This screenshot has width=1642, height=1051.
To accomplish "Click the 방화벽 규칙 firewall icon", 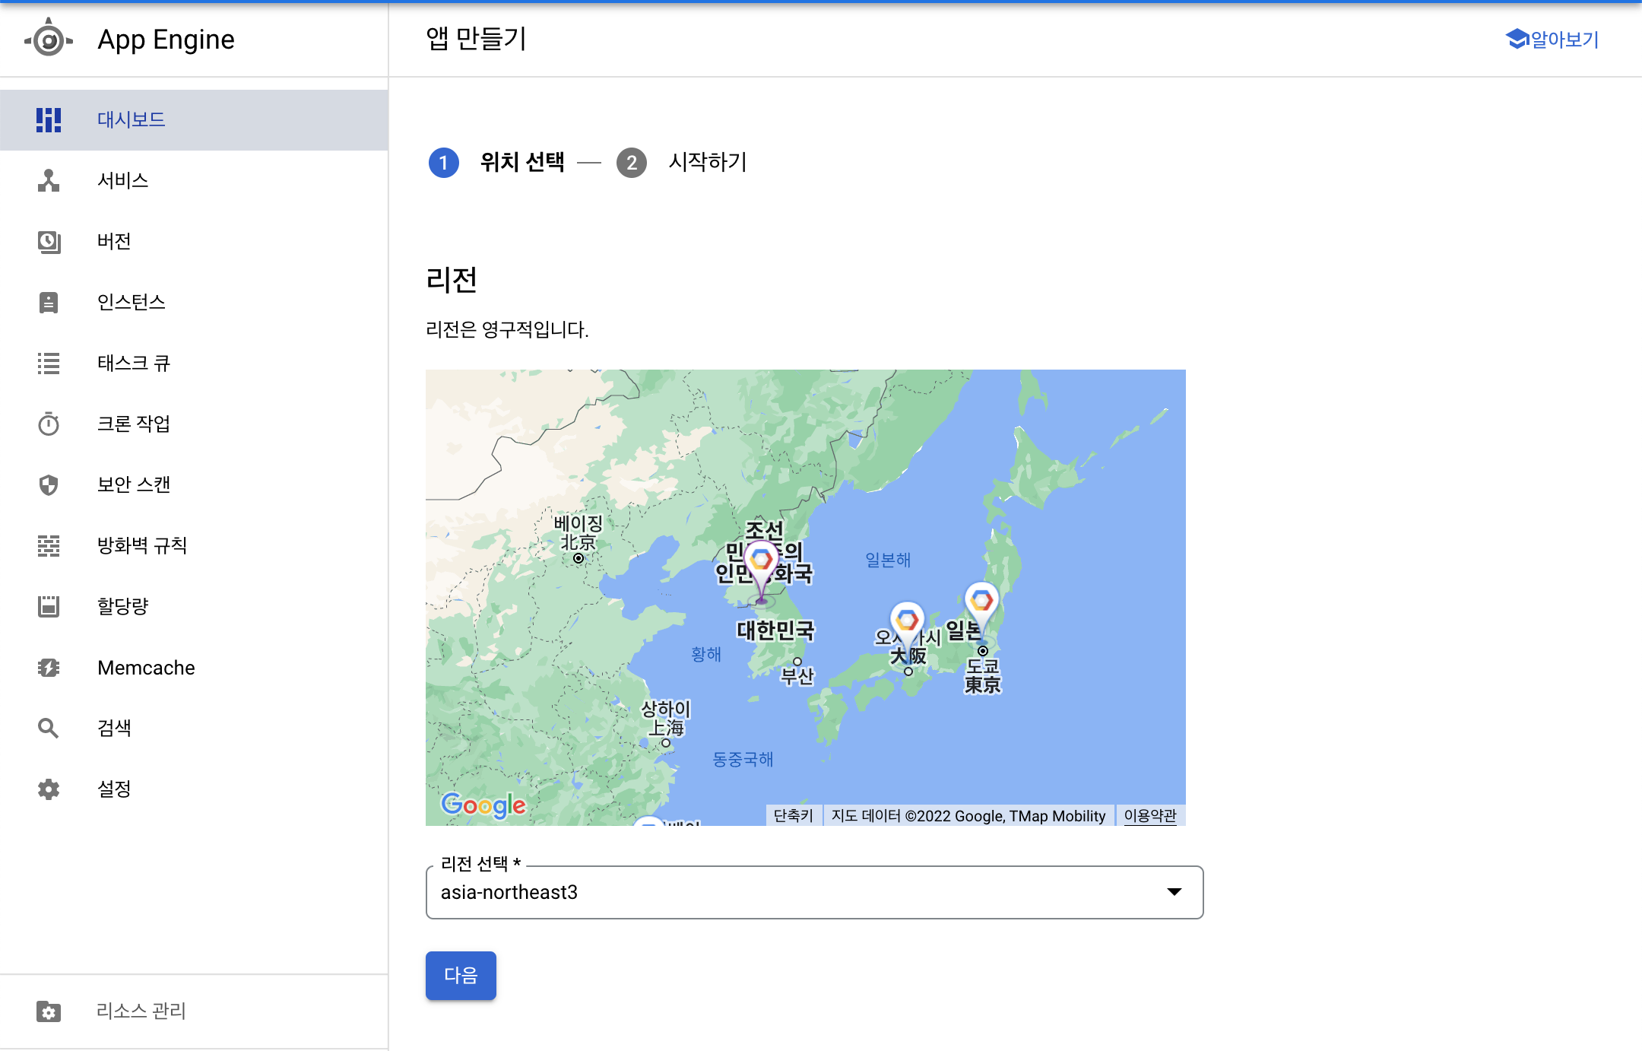I will [x=49, y=545].
